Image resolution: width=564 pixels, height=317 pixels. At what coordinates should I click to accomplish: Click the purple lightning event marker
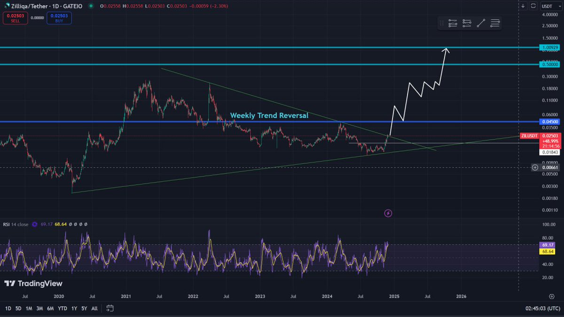[388, 213]
